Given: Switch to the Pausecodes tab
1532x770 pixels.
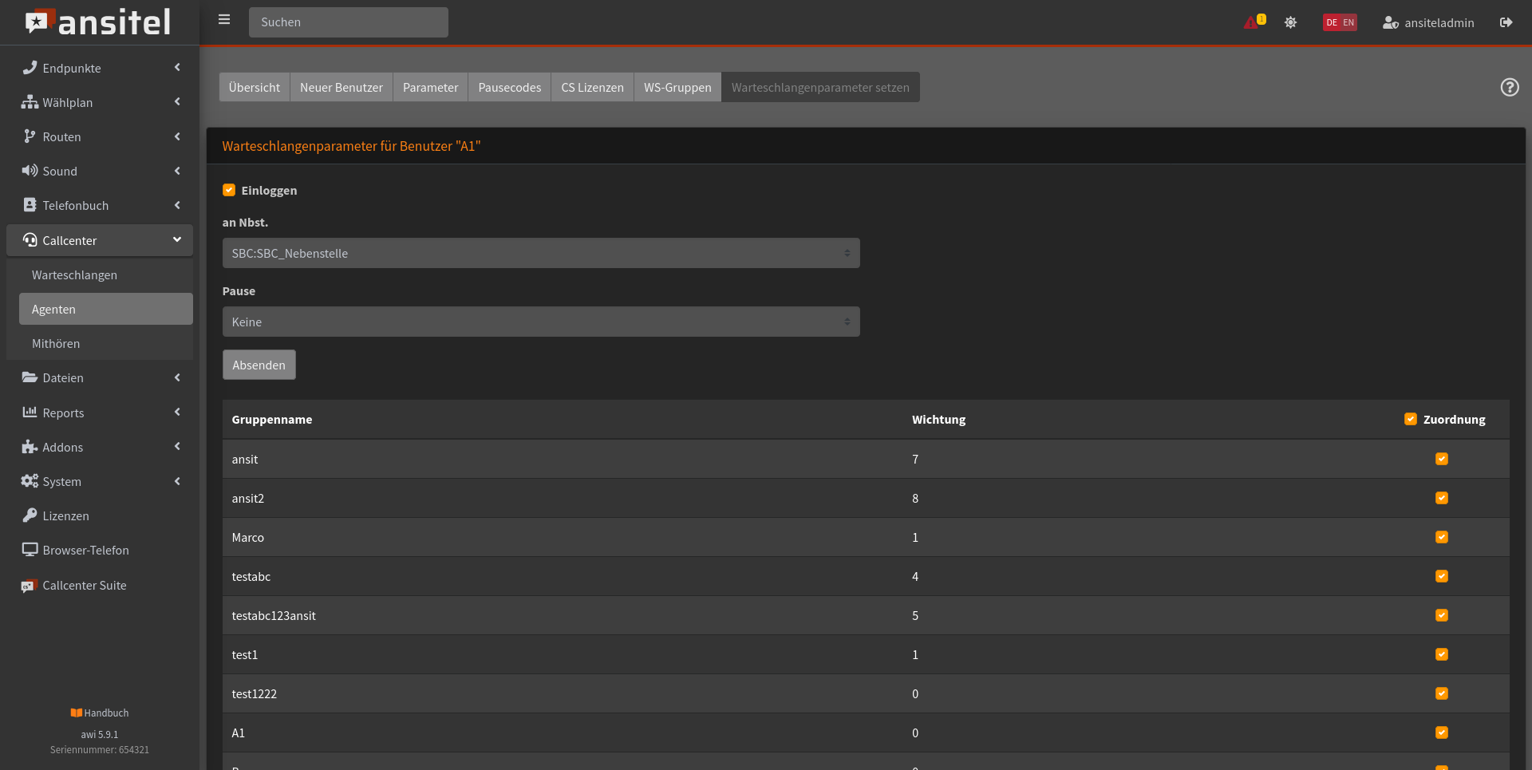Looking at the screenshot, I should [x=509, y=87].
